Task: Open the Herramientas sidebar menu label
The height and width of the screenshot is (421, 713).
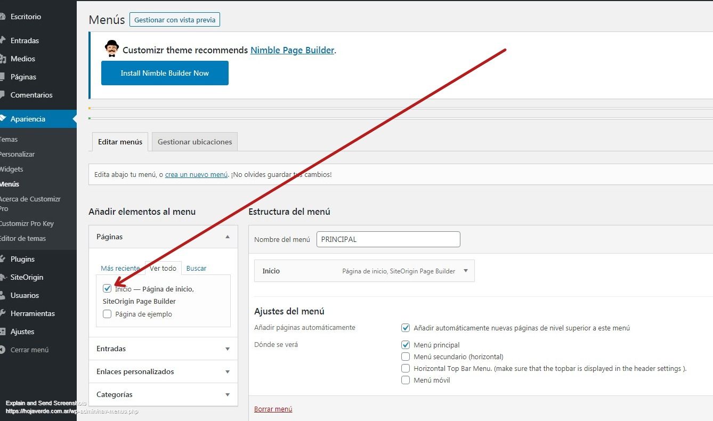Action: [x=33, y=313]
